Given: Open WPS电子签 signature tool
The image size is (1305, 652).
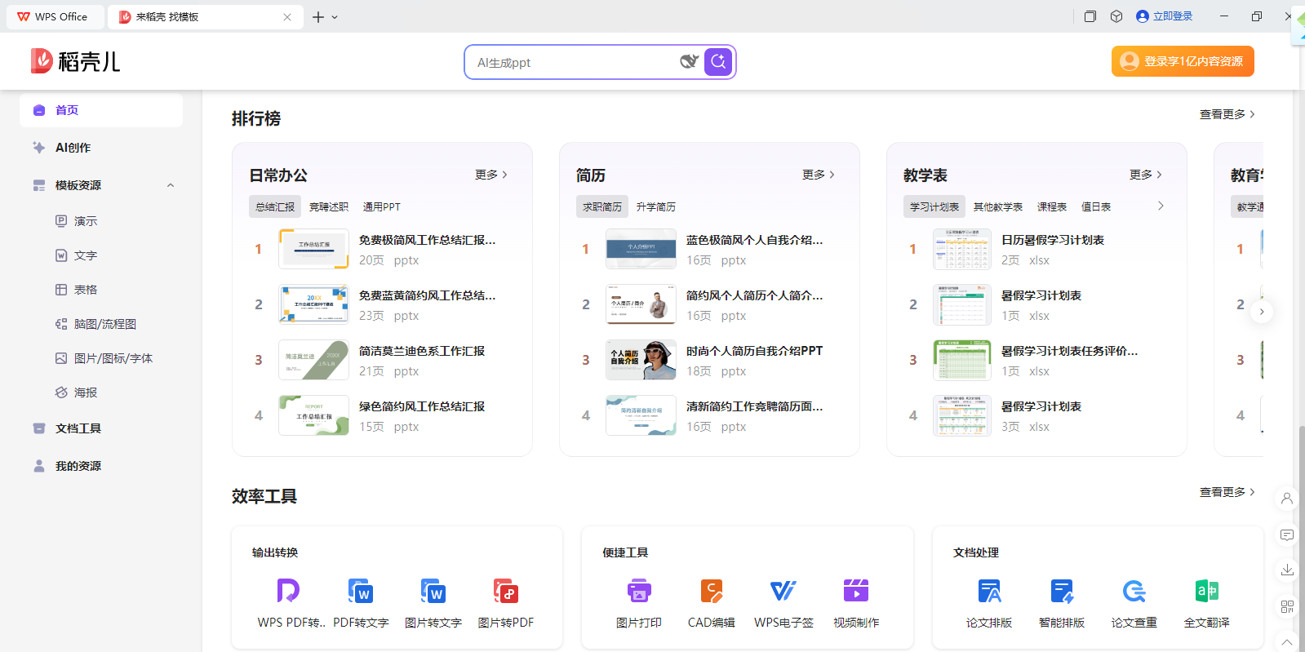Looking at the screenshot, I should point(783,592).
